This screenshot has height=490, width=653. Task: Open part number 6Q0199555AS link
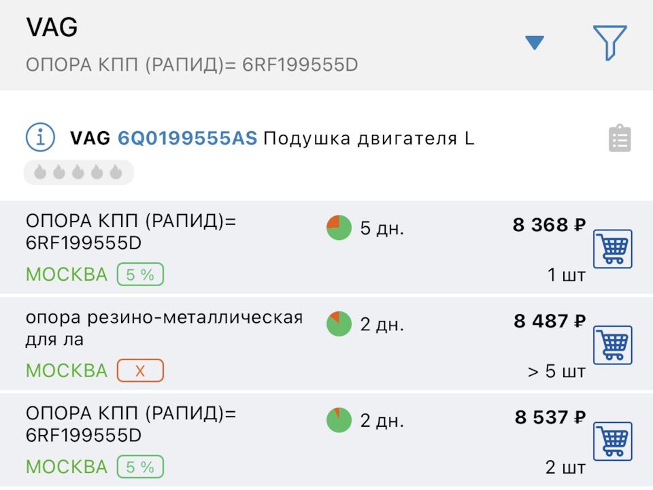coord(188,139)
